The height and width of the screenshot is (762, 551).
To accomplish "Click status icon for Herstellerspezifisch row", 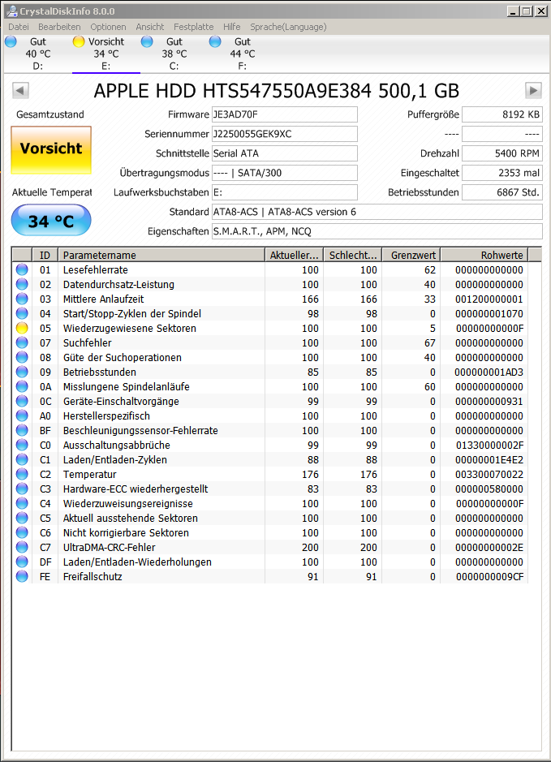I will click(x=22, y=415).
